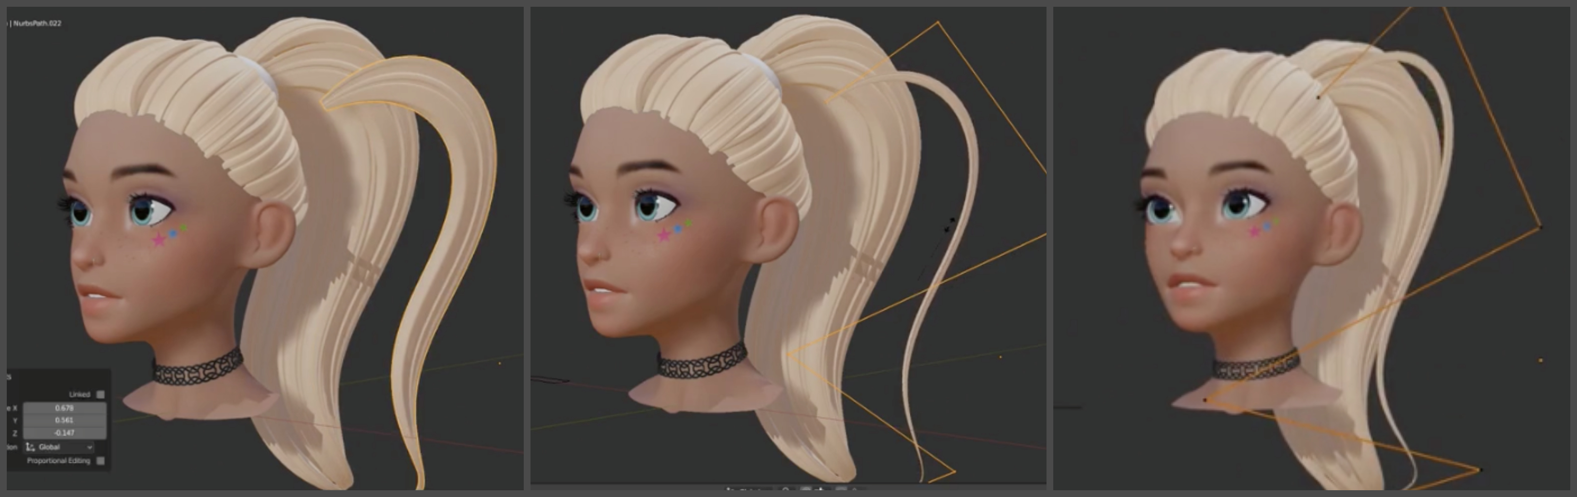Click the bottom-right cage control point in right viewport
This screenshot has width=1577, height=497.
pyautogui.click(x=1480, y=469)
